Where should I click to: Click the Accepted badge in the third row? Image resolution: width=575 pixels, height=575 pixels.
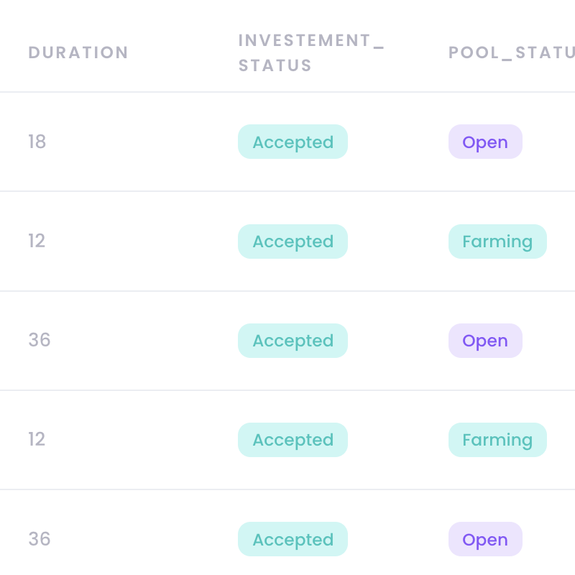pyautogui.click(x=293, y=341)
